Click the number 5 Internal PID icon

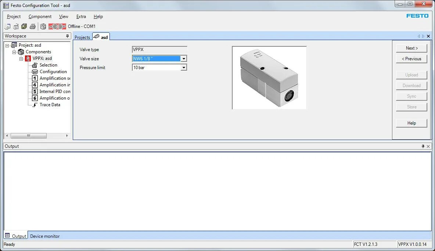pos(35,92)
